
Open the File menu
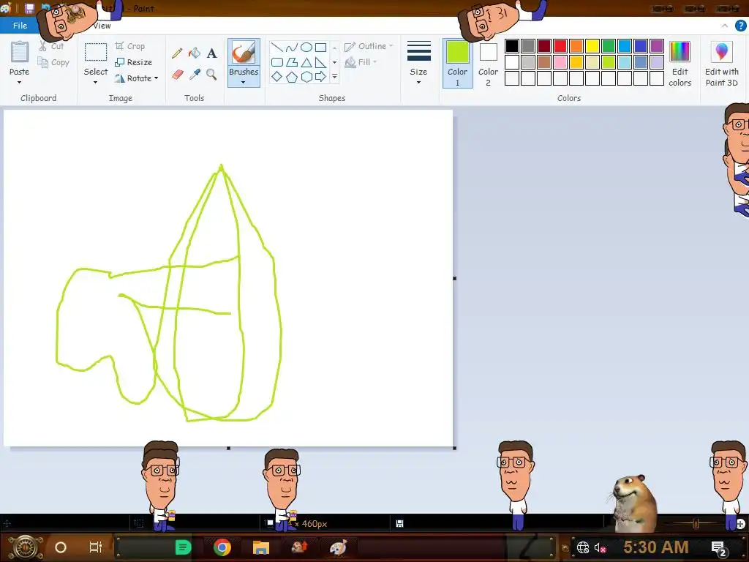20,26
